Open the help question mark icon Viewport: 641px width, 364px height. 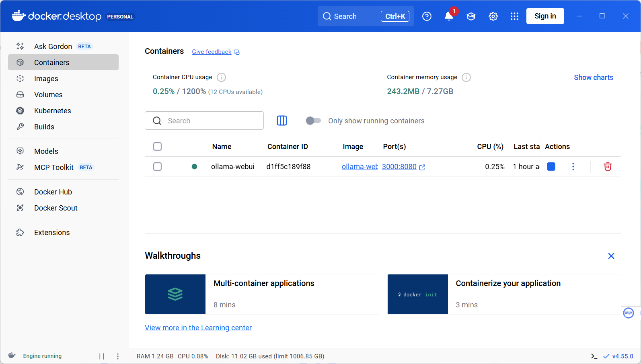427,16
